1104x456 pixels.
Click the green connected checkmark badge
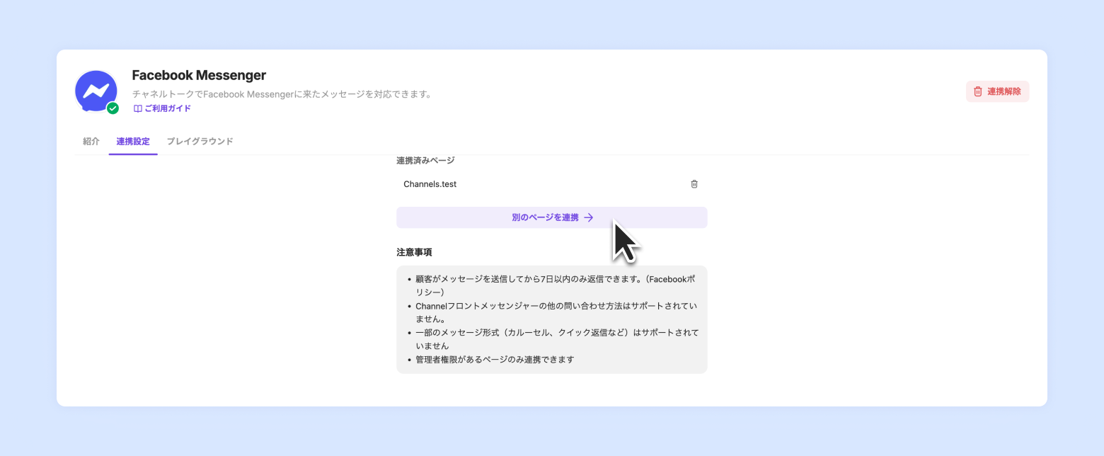113,108
